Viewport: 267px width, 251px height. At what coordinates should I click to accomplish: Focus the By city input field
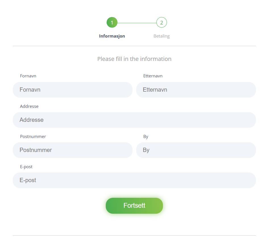coord(196,150)
